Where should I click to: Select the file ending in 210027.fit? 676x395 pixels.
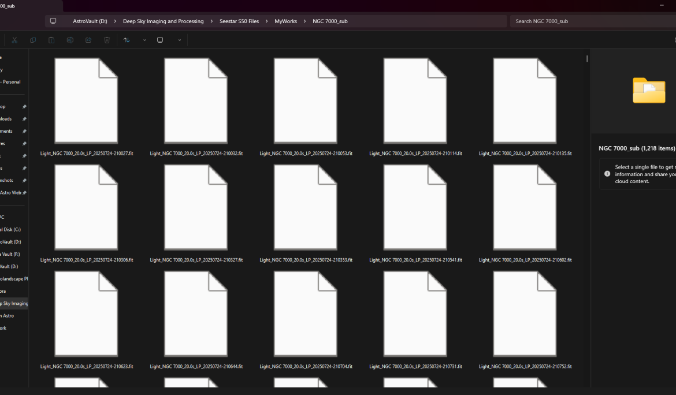pyautogui.click(x=86, y=104)
